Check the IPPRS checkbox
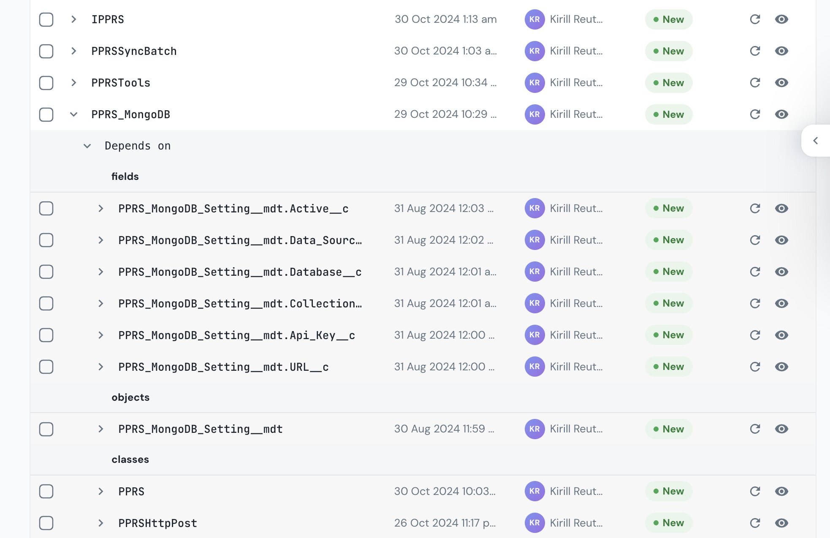This screenshot has width=830, height=538. (46, 19)
